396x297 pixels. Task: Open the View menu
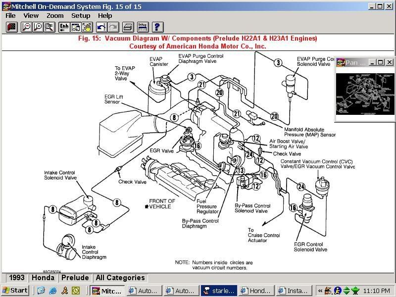31,16
